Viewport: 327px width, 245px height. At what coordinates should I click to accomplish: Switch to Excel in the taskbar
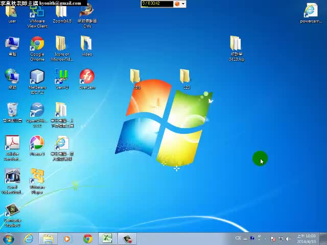pos(107,239)
